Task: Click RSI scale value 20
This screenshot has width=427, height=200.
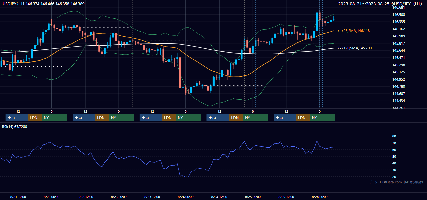Action: (x=394, y=177)
